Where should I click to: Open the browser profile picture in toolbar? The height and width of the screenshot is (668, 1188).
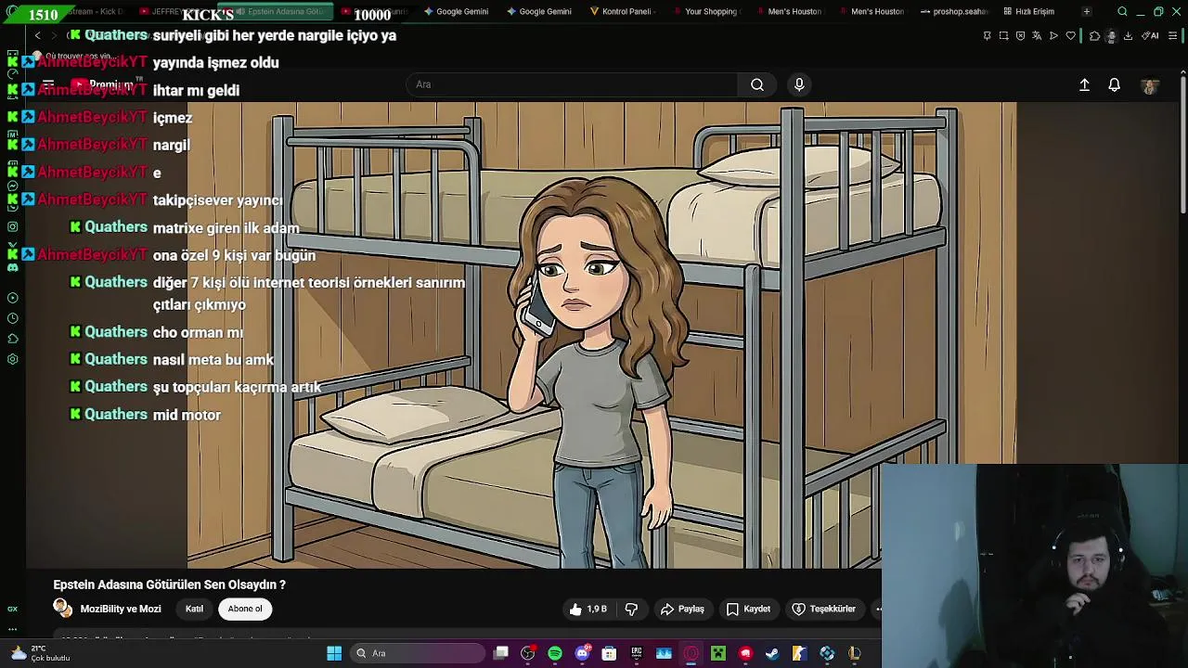[1112, 35]
